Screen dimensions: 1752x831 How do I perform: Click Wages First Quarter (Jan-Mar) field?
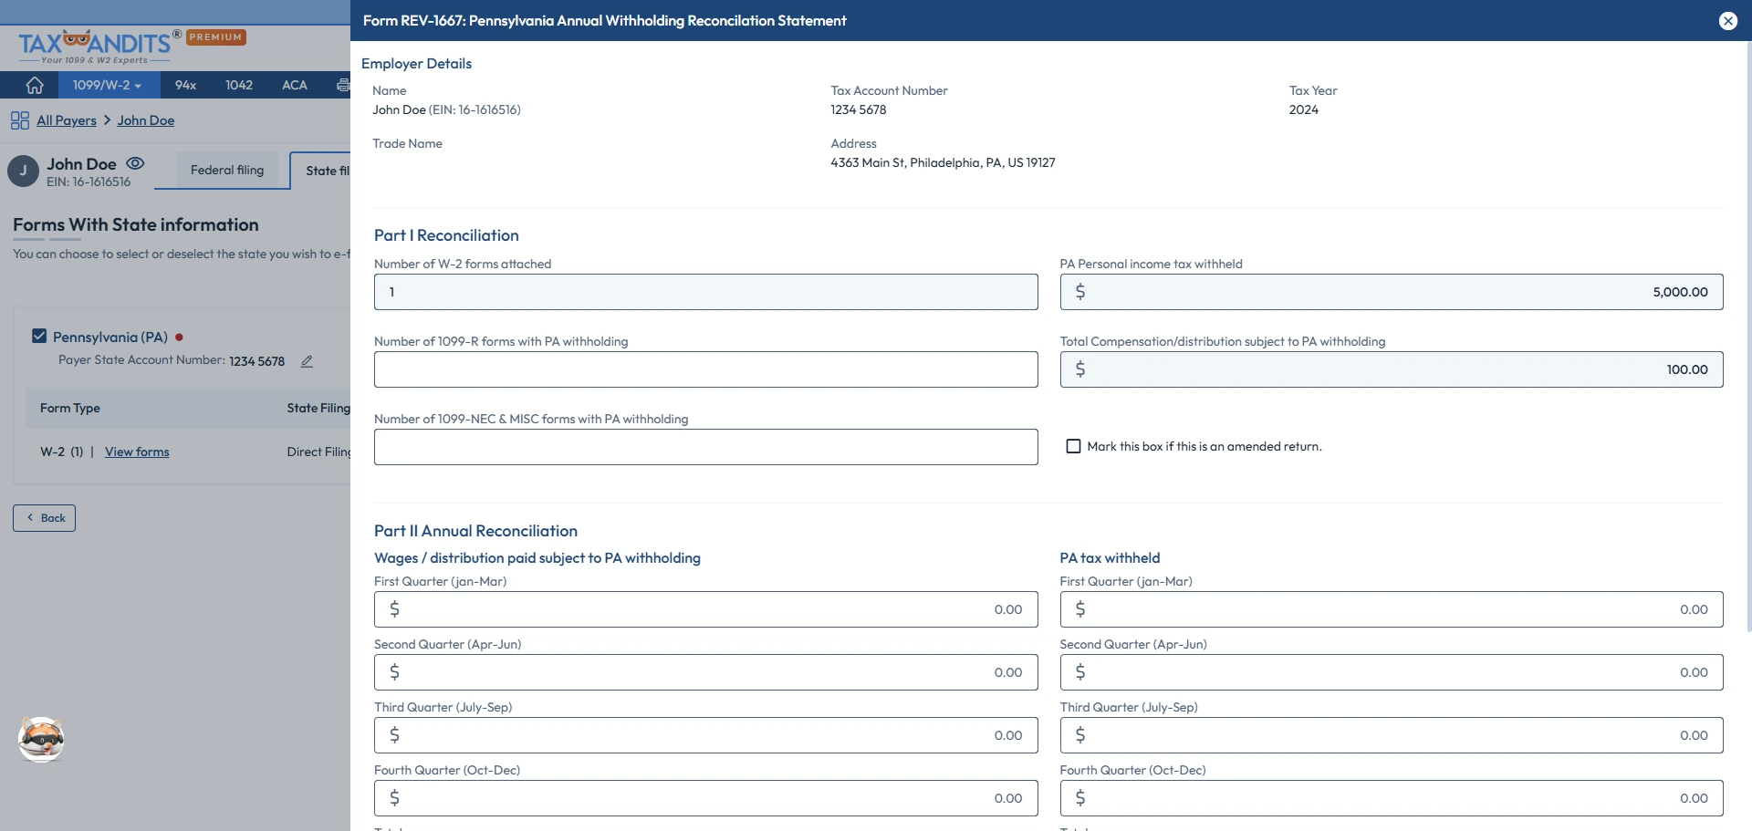[x=705, y=609]
